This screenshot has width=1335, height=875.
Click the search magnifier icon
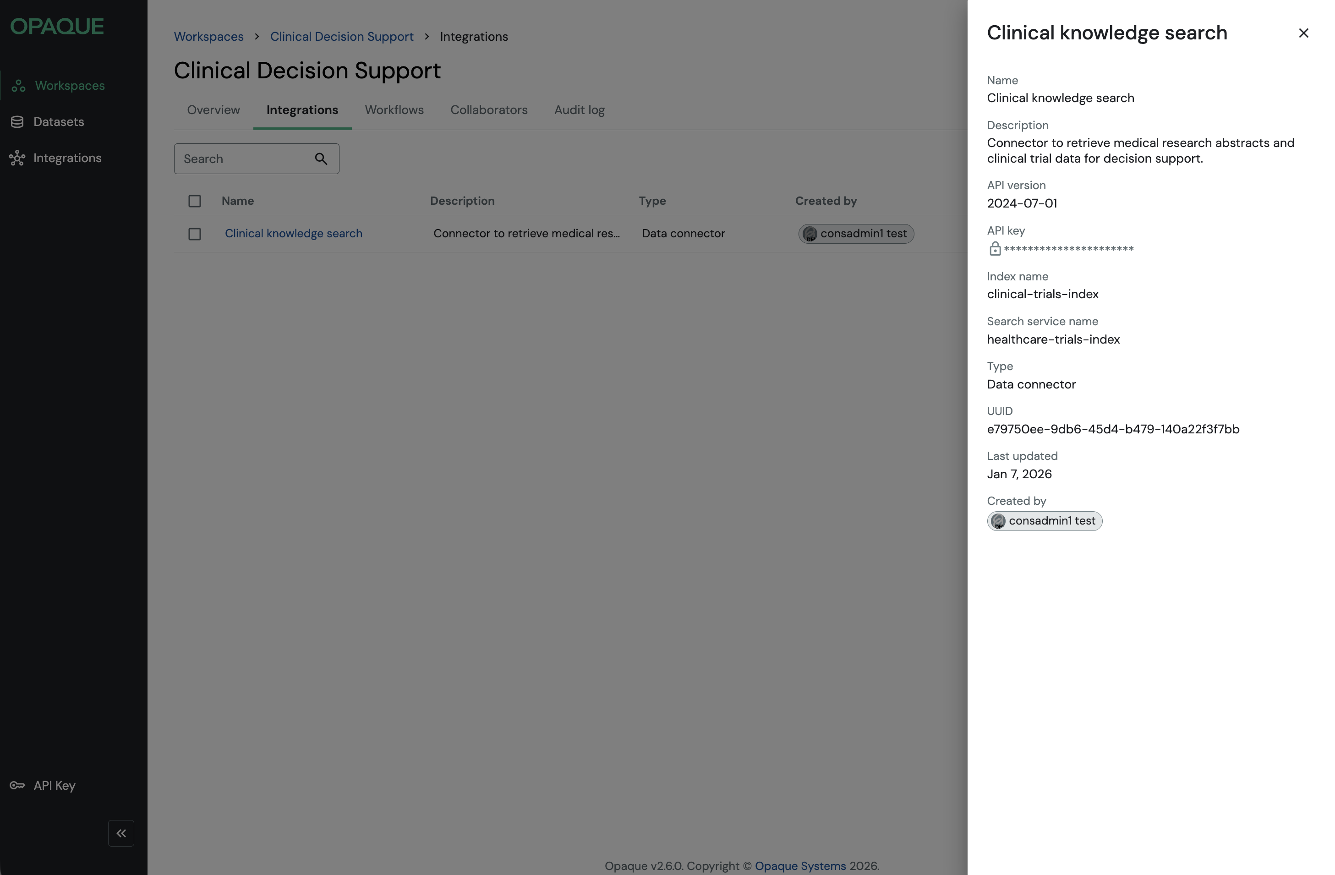[x=321, y=159]
